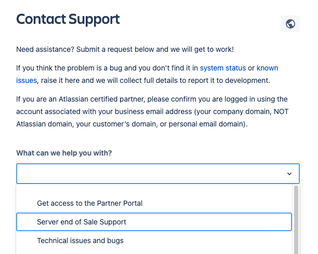Click the Atlassian certified partner paragraph
This screenshot has height=254, width=318.
(x=152, y=111)
